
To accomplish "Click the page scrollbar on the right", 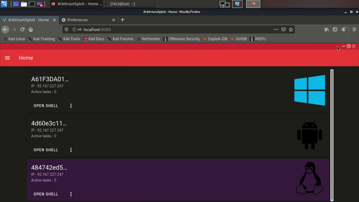I will click(332, 135).
